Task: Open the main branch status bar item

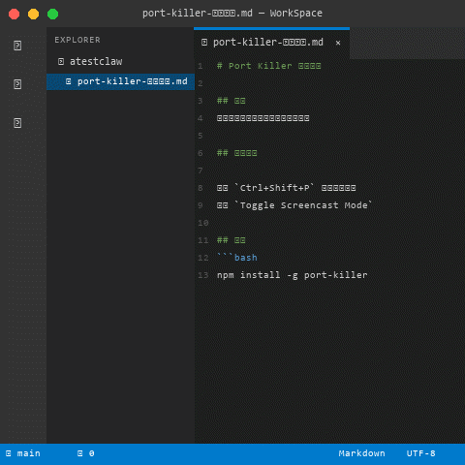Action: (23, 453)
